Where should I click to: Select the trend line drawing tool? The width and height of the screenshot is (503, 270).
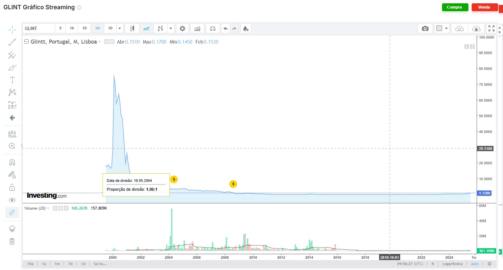click(x=12, y=42)
